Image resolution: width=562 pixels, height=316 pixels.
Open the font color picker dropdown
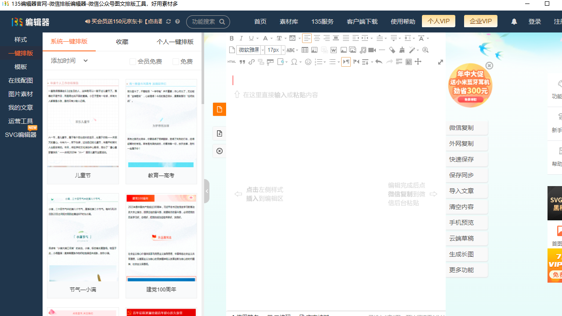(266, 38)
